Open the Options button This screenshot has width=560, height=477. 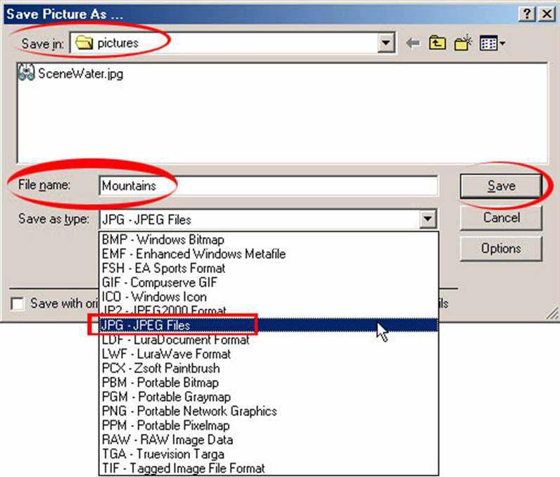coord(501,248)
